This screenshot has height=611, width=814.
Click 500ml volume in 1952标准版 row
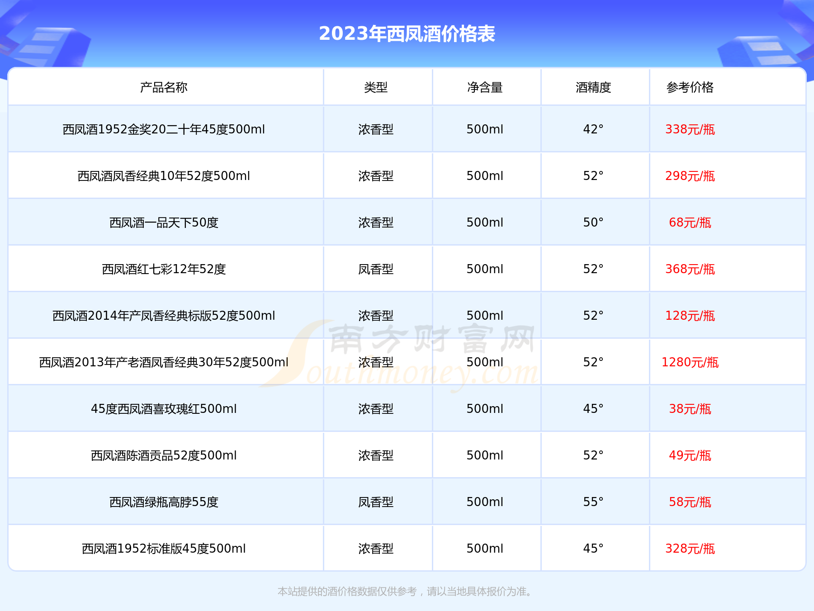(485, 549)
